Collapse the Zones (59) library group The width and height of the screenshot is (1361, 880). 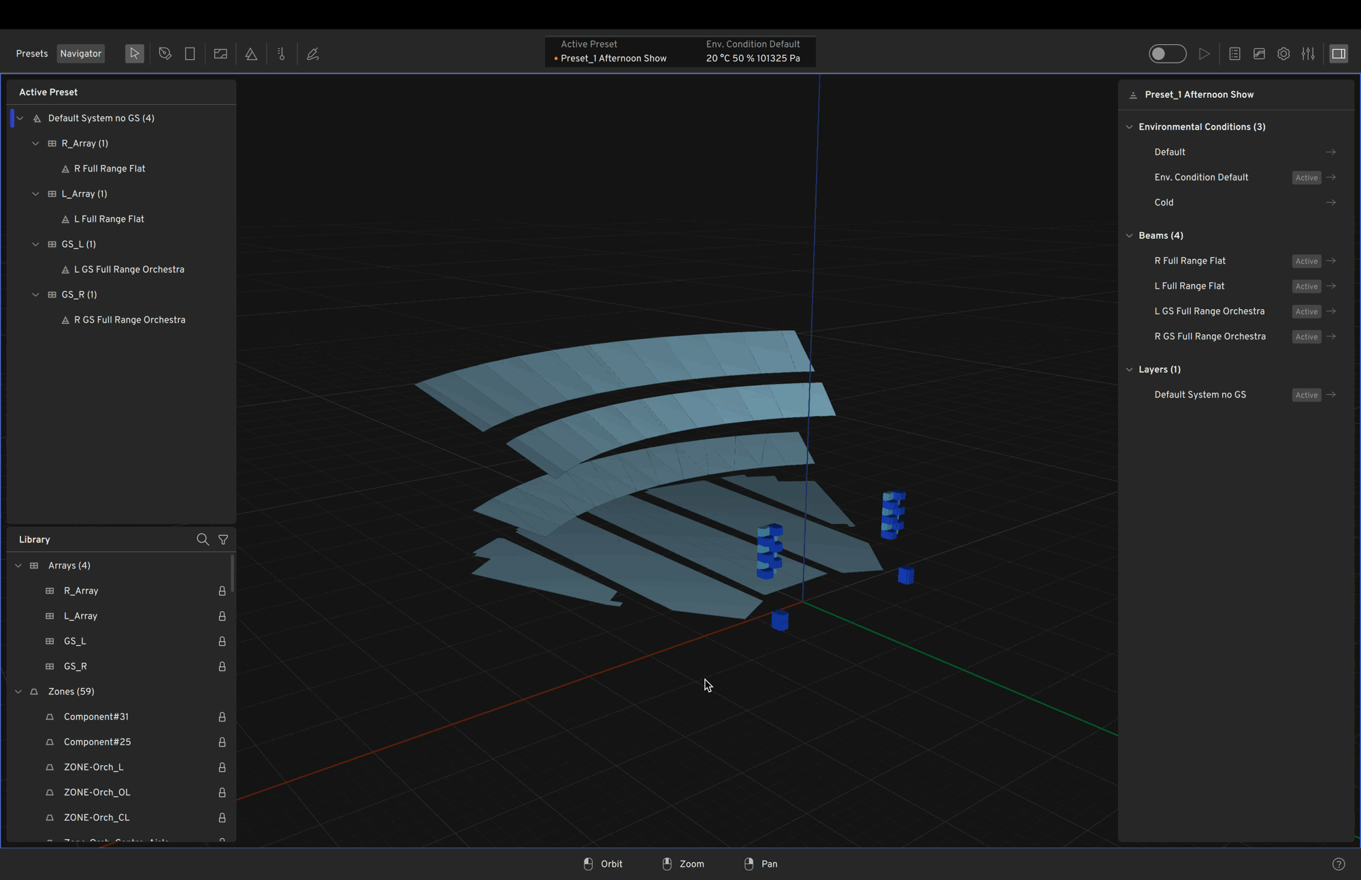coord(18,691)
